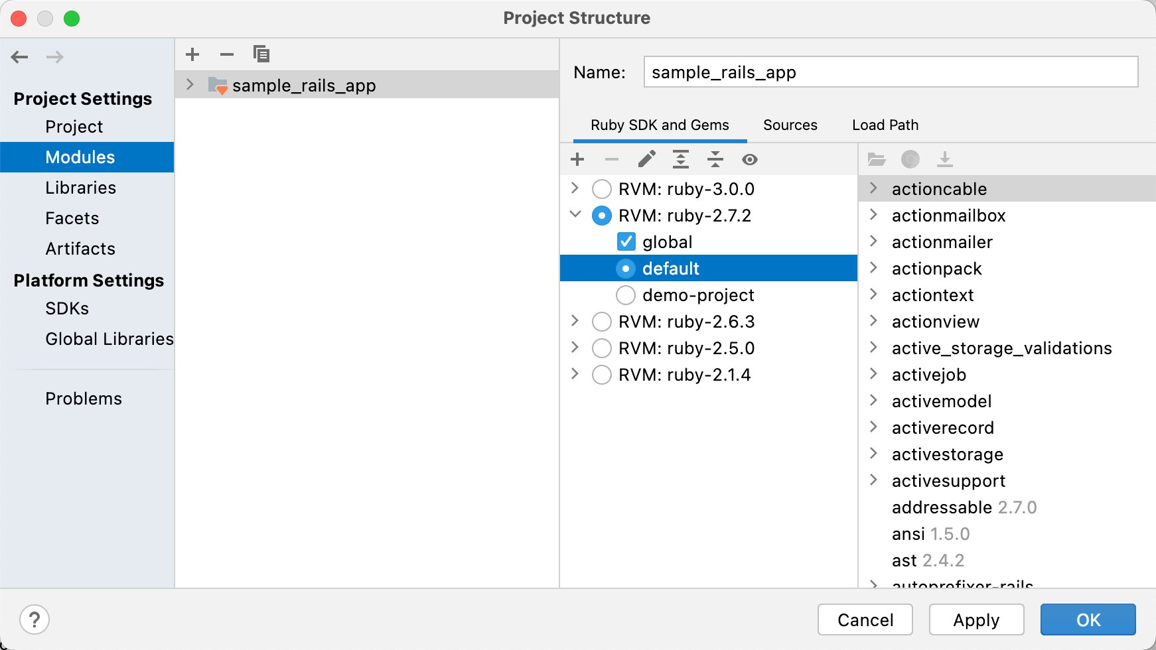
Task: Add a new Ruby SDK
Action: click(577, 159)
